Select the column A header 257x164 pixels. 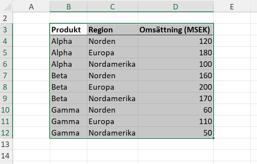coord(32,6)
